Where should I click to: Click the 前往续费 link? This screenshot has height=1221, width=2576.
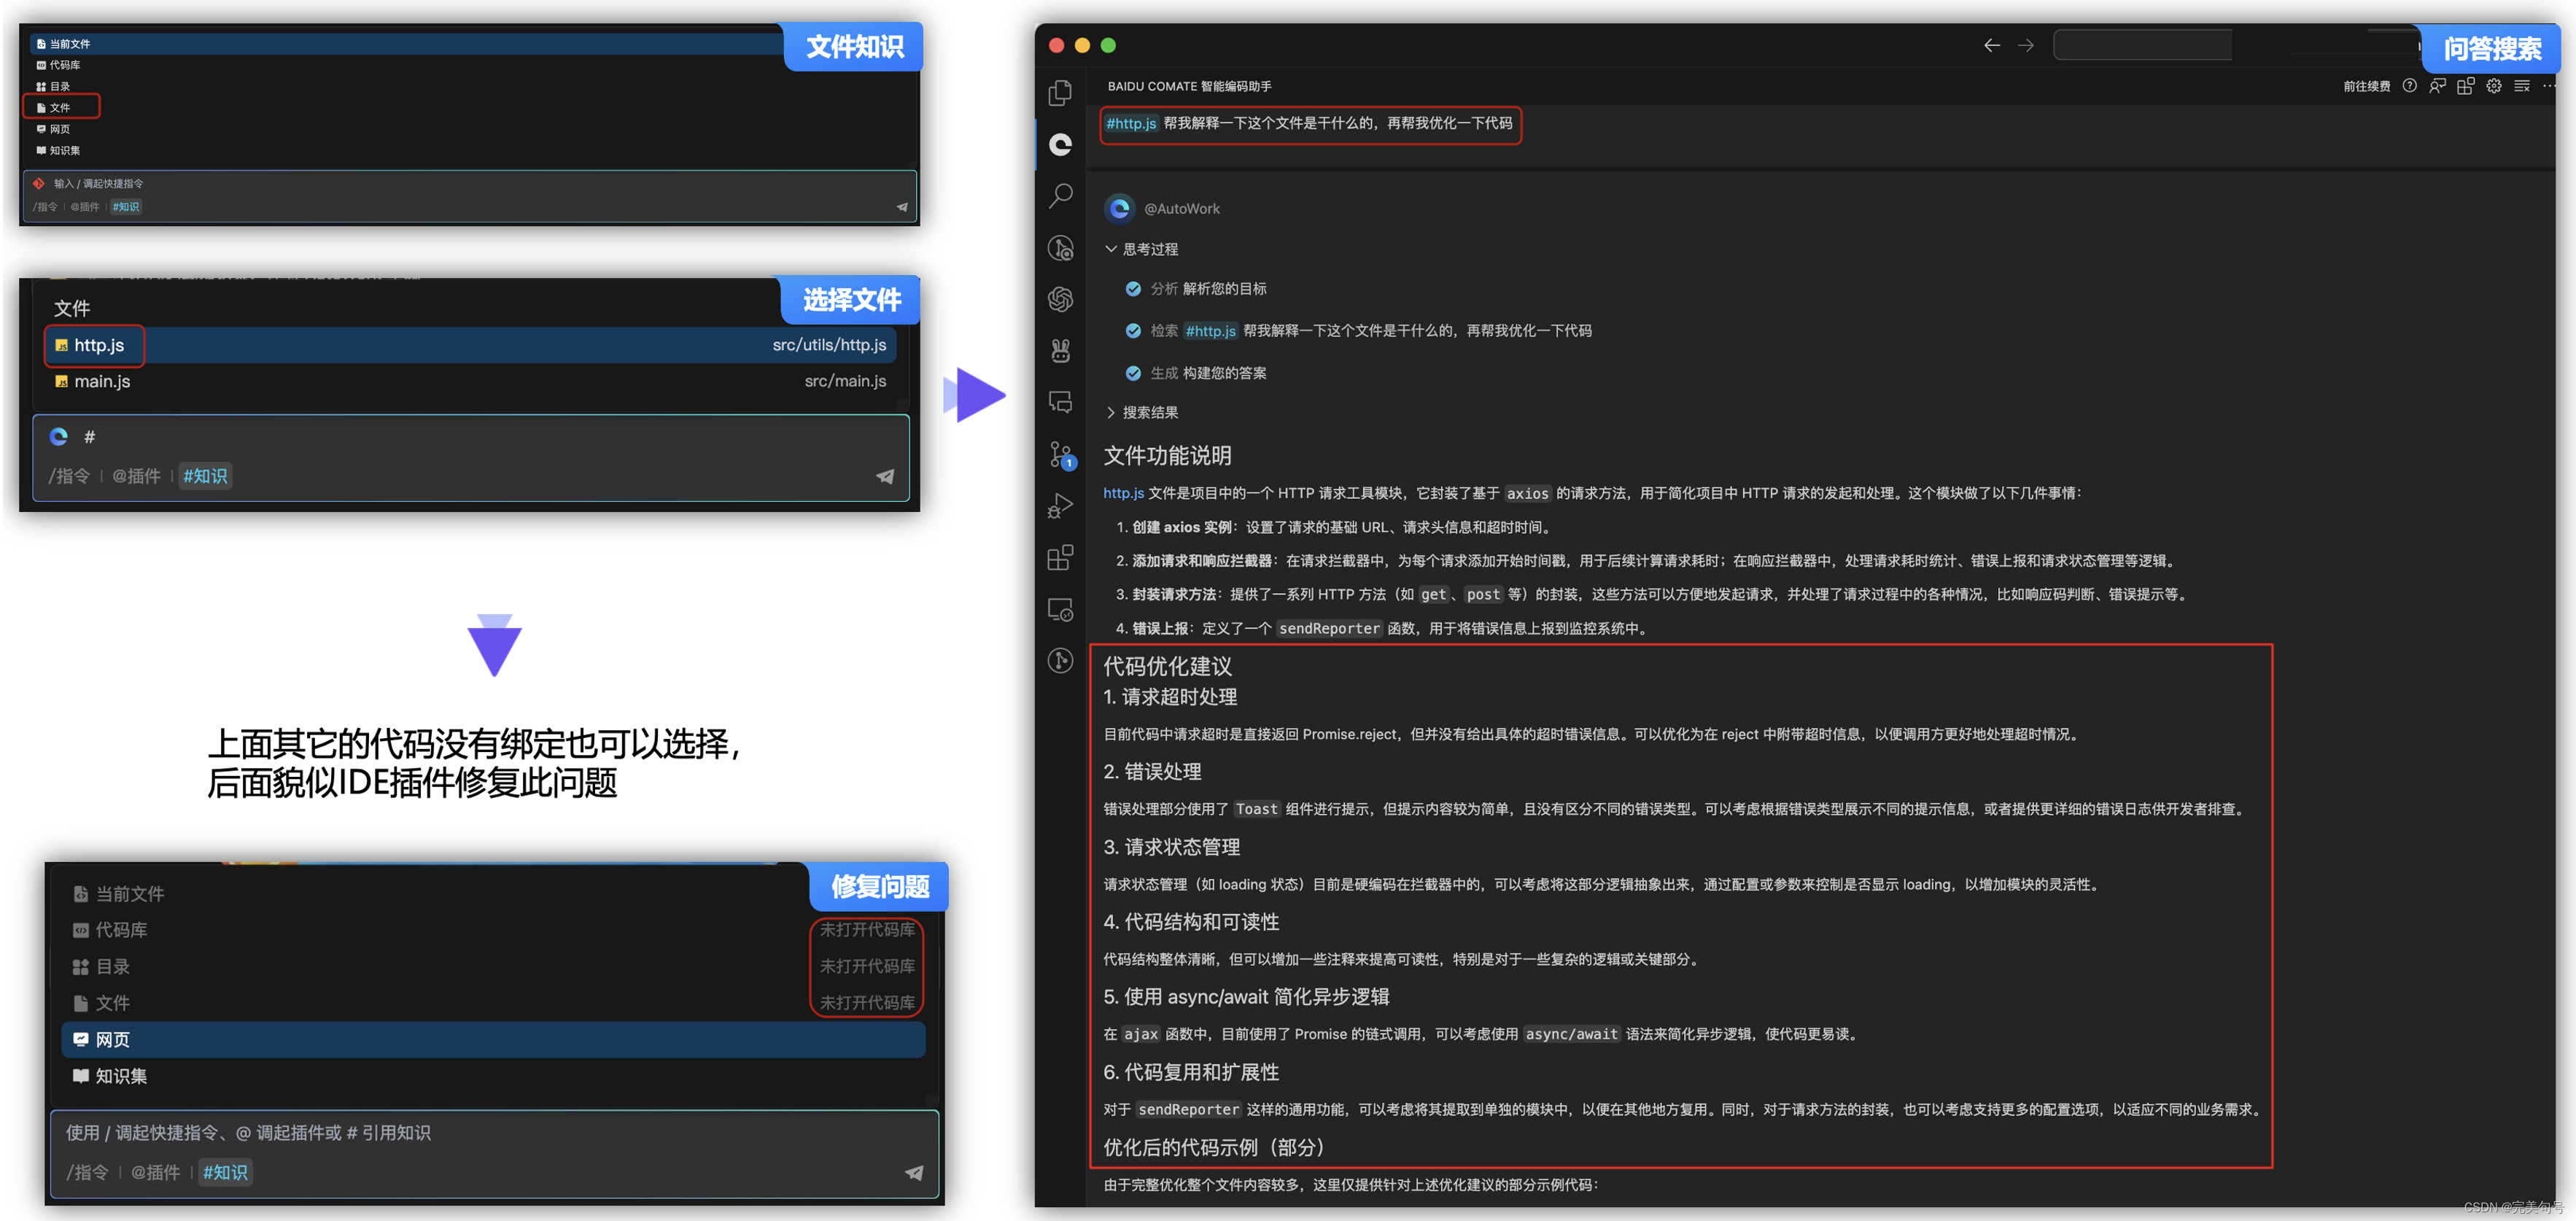(x=2366, y=86)
